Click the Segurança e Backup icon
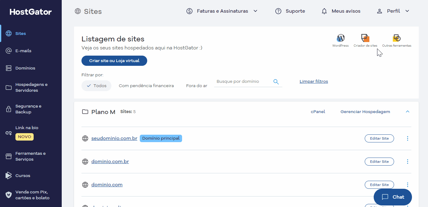This screenshot has width=428, height=207. (x=8, y=109)
